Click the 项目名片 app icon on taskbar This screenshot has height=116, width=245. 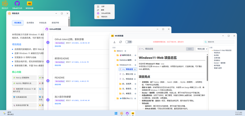121,113
